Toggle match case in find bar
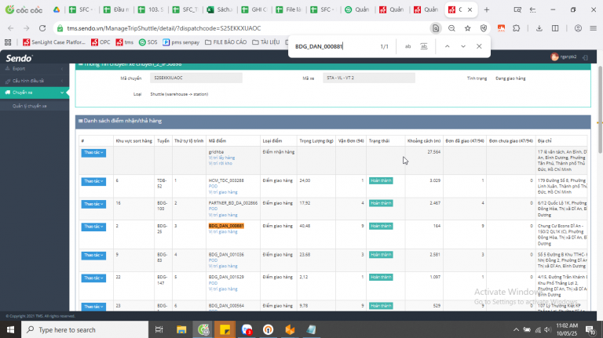The width and height of the screenshot is (603, 338). [x=407, y=46]
